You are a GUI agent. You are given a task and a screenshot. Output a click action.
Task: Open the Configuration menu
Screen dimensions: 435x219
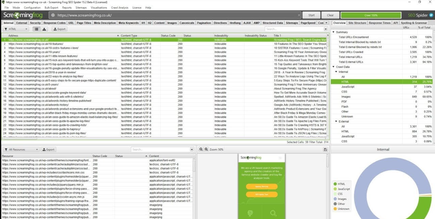[x=32, y=8]
